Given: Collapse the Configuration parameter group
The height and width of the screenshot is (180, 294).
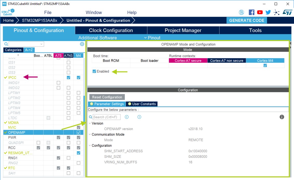Looking at the screenshot, I should point(90,145).
